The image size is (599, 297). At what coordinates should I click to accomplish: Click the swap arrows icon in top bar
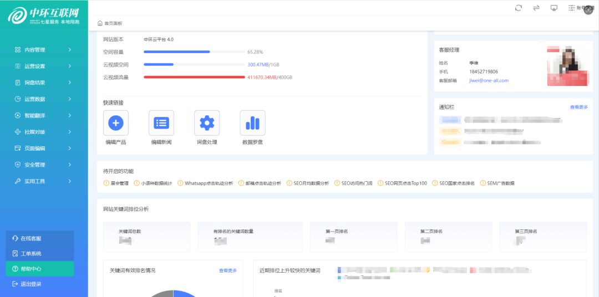tap(536, 8)
